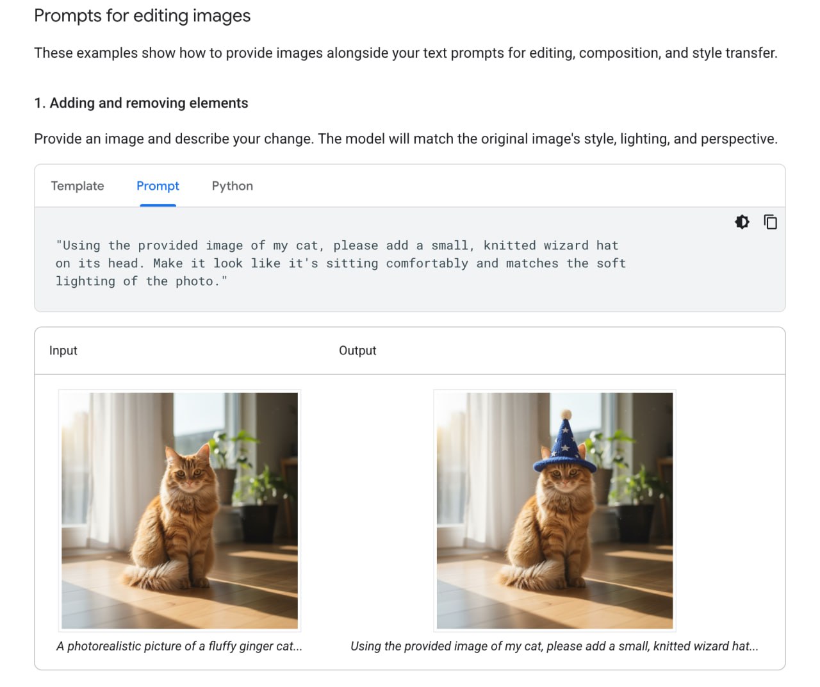
Task: Click the 'A photorealistic picture' input caption
Action: [179, 646]
